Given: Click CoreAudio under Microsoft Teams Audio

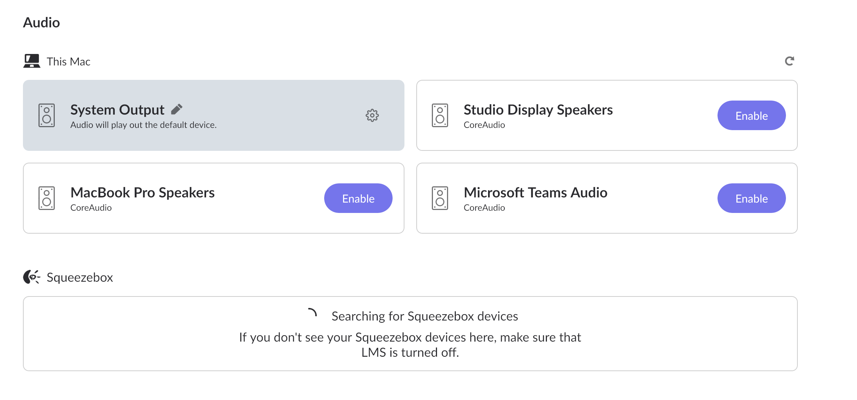Looking at the screenshot, I should click(484, 208).
